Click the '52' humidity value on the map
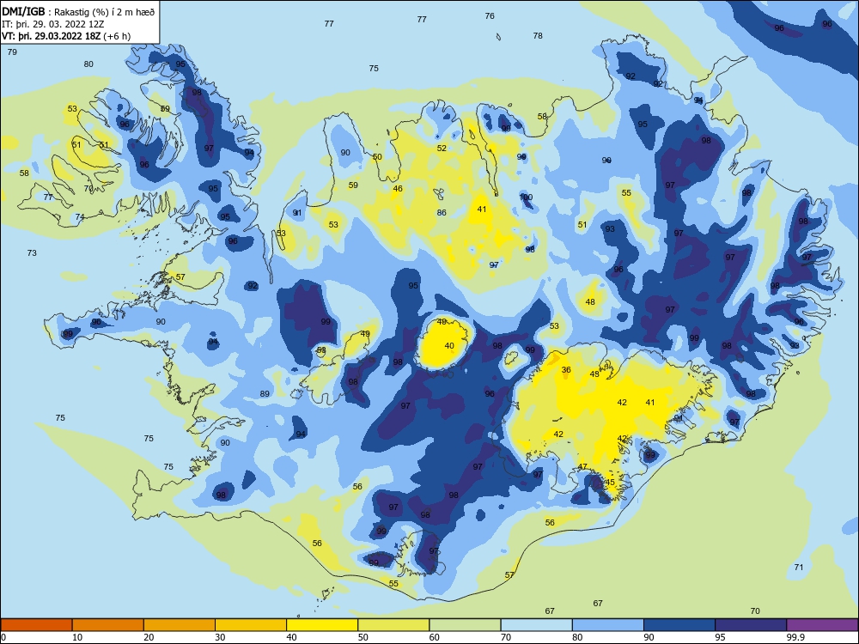Image resolution: width=859 pixels, height=644 pixels. tap(442, 148)
